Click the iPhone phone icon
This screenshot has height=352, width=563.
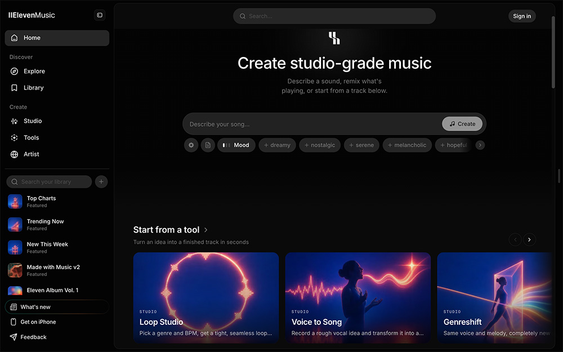(x=14, y=322)
